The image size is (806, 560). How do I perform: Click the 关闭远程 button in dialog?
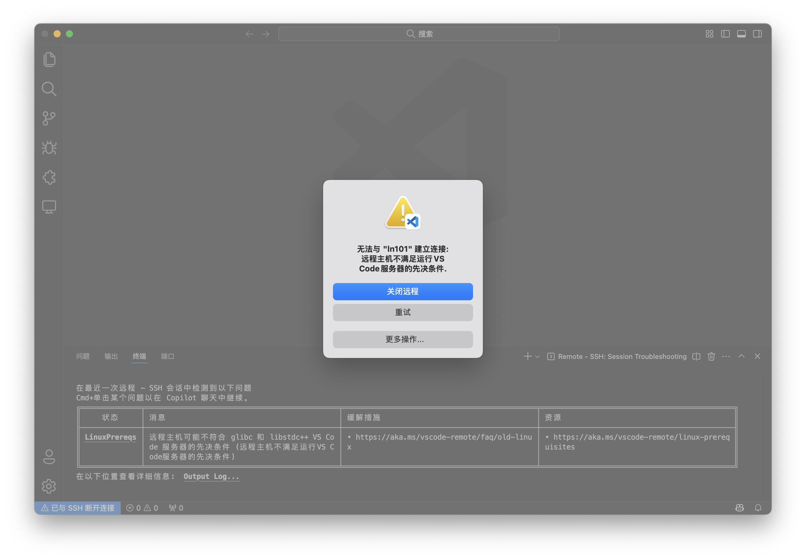(403, 292)
